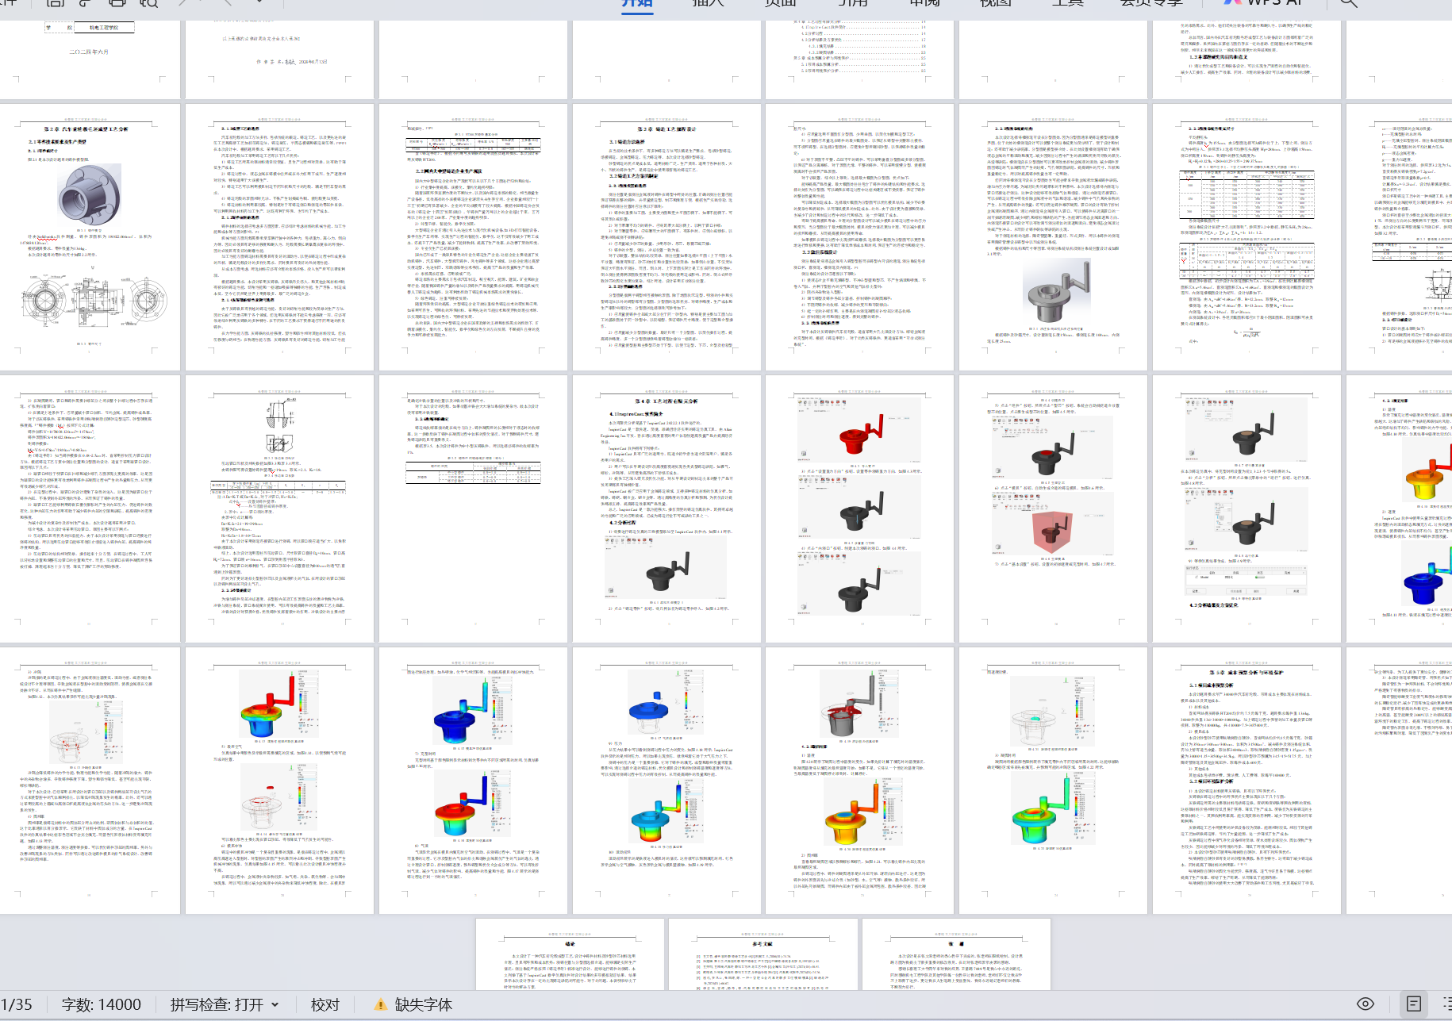Open the WPS AI assistant

pyautogui.click(x=1263, y=2)
